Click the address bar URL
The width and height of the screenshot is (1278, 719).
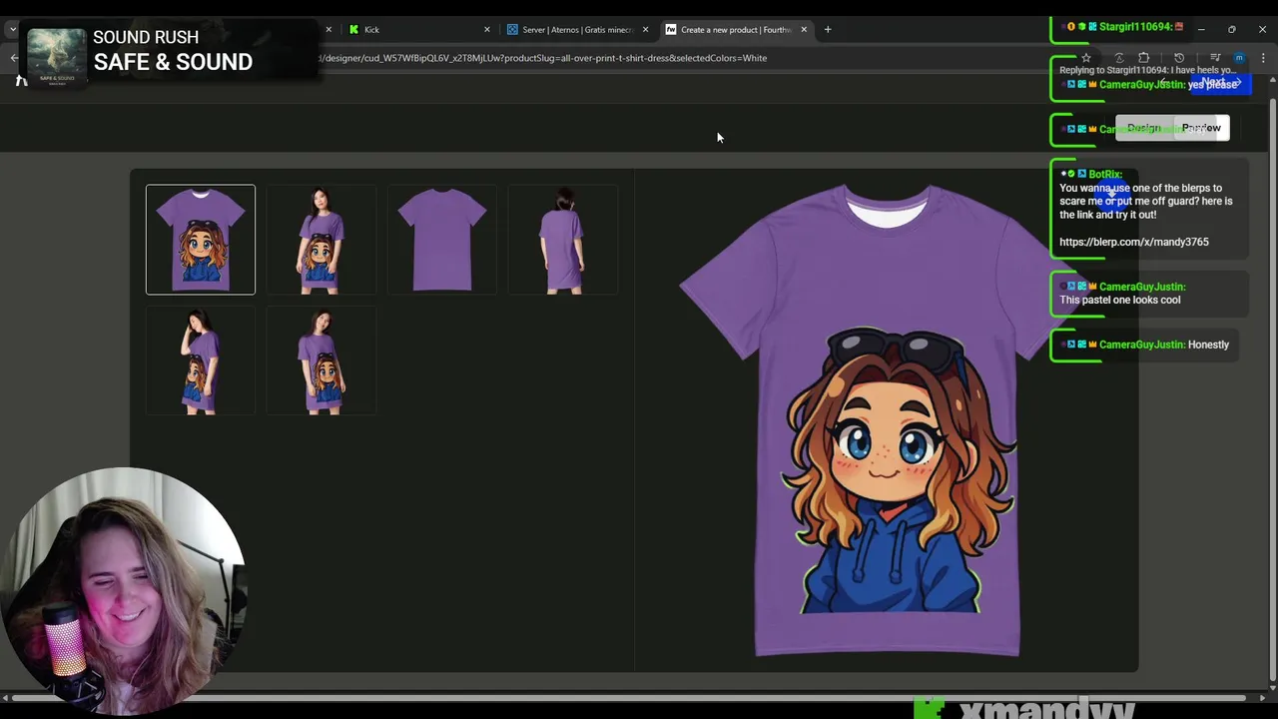(x=544, y=58)
